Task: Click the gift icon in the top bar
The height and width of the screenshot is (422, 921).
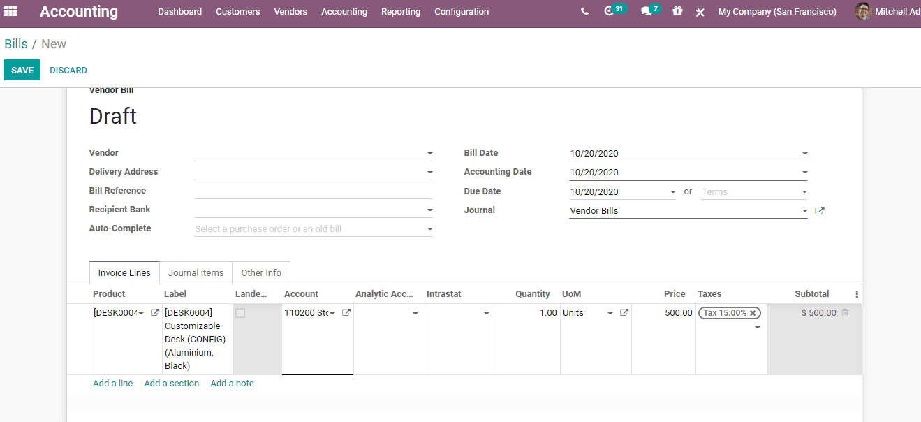Action: [x=677, y=11]
